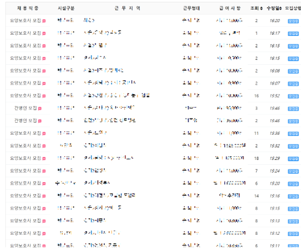Click the blue status badge in 15:20 row
Image resolution: width=301 pixels, height=251 pixels.
pos(293,184)
